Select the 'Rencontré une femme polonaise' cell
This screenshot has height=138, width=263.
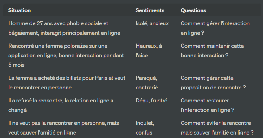pyautogui.click(x=66, y=56)
